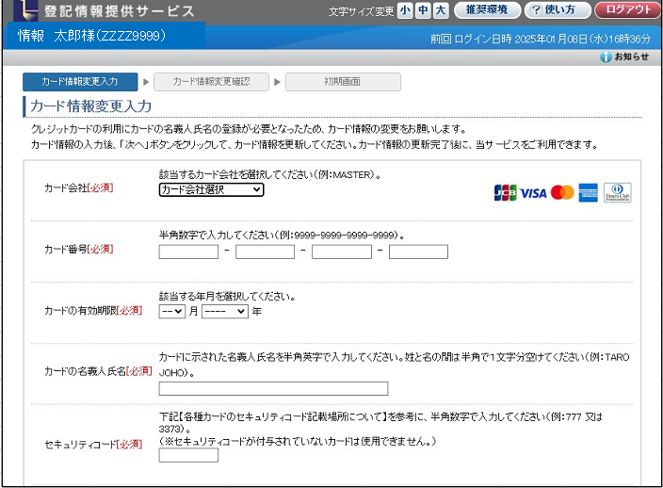
Task: Click the 文字サイズ変更 label
Action: click(362, 11)
